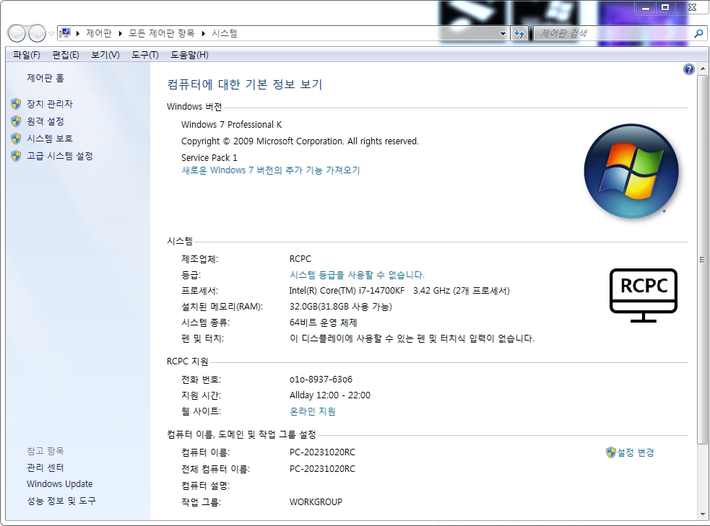The image size is (710, 526).
Task: Click scrollbar up arrow
Action: [702, 69]
